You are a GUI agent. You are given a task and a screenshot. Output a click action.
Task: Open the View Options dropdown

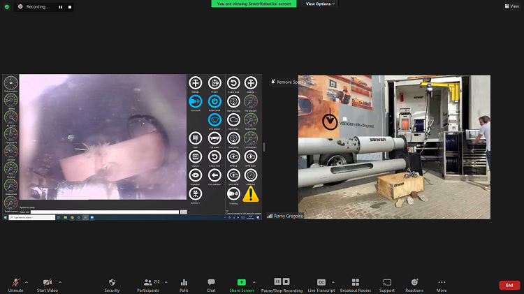pyautogui.click(x=320, y=3)
